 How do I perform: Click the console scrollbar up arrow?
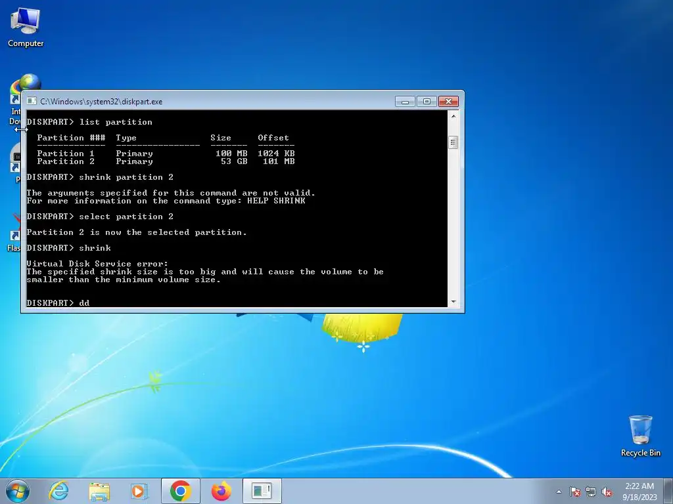pos(453,115)
